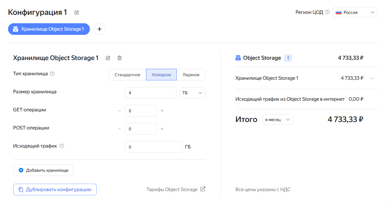Decrease POST-операции with minus
Screen dimensions: 391x205
[x=119, y=129]
